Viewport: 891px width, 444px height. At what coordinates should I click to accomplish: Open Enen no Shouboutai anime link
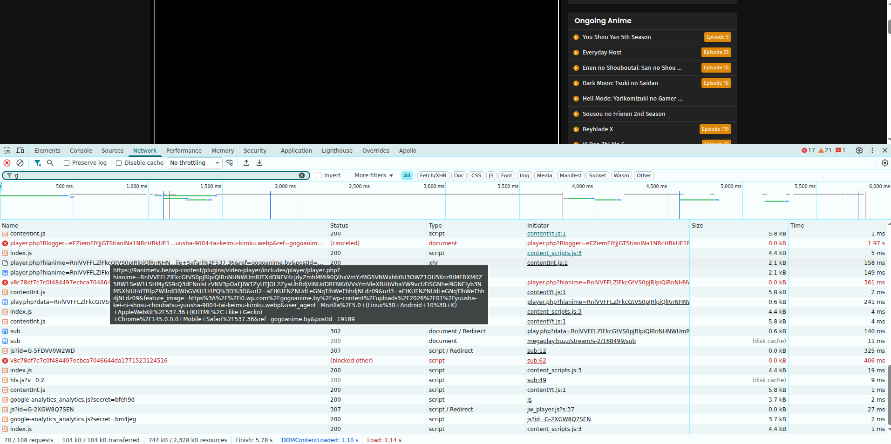[632, 68]
